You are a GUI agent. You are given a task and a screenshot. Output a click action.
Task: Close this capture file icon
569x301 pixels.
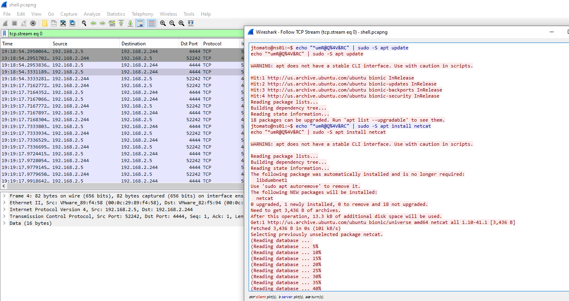pos(63,23)
